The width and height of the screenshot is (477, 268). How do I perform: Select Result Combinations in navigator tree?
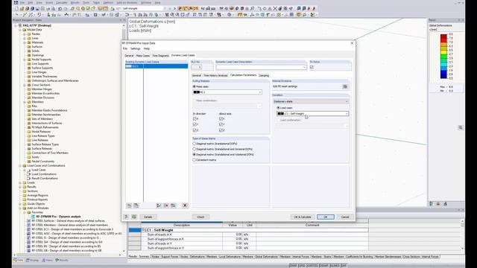click(x=45, y=179)
